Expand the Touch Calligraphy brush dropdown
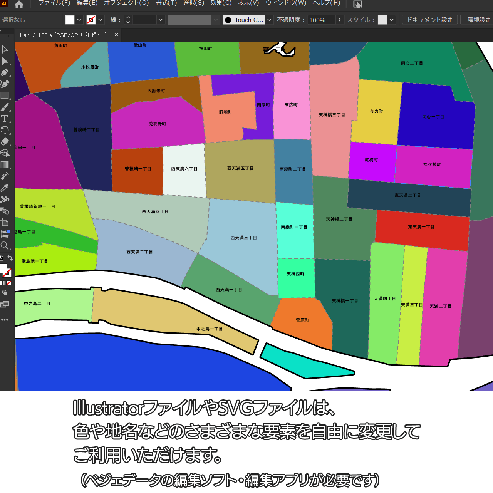 point(270,20)
